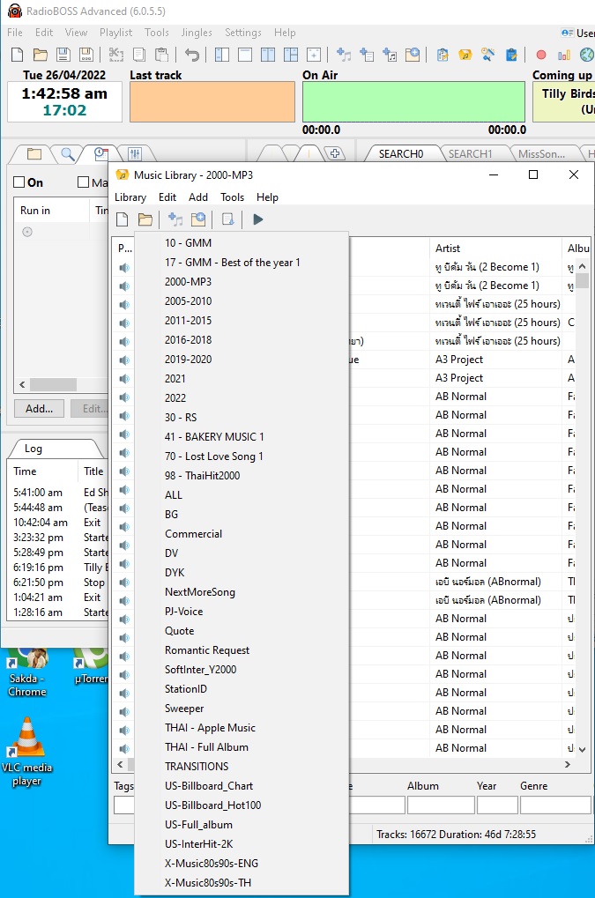This screenshot has height=898, width=595.
Task: Click the red Record button icon
Action: 540,55
